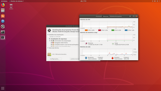Click the 'Histórico da CPU' heading
The image size is (161, 91).
85,19
